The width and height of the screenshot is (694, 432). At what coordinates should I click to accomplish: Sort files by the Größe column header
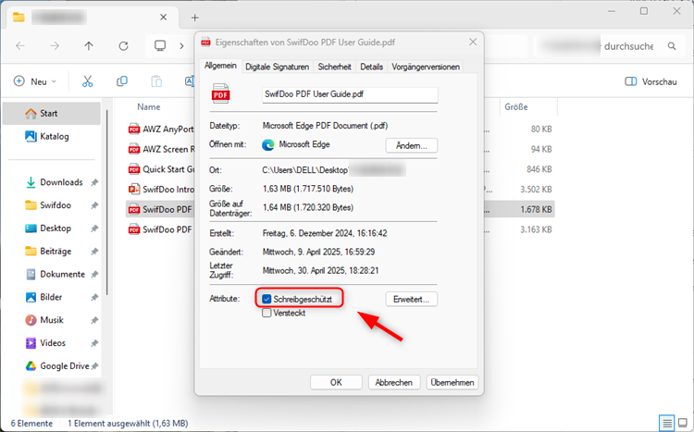tap(516, 107)
